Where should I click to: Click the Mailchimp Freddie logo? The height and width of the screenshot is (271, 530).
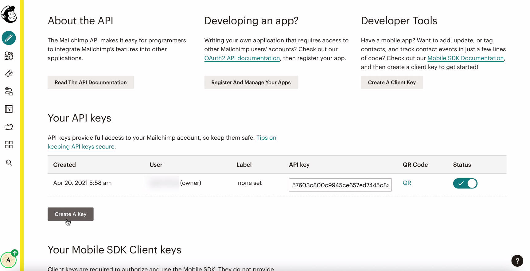9,14
